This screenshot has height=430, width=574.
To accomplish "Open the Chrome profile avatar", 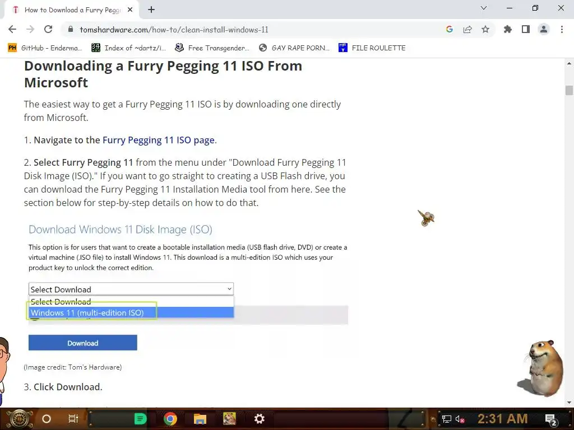I will [544, 29].
